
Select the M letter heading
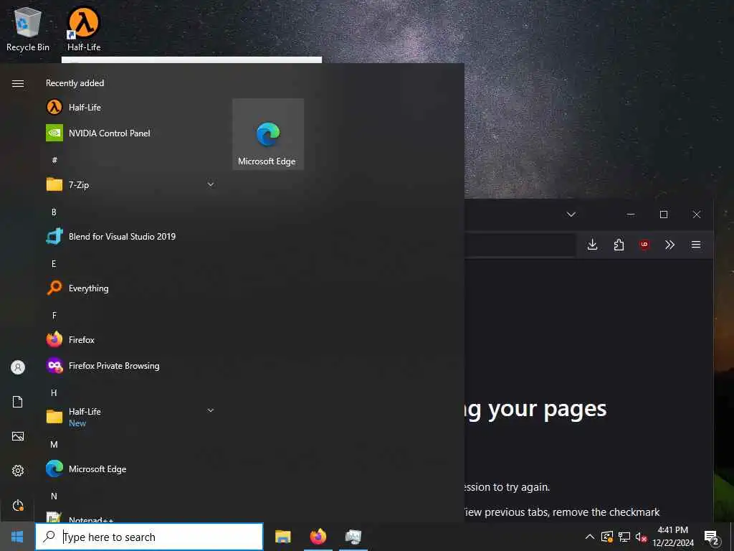54,444
